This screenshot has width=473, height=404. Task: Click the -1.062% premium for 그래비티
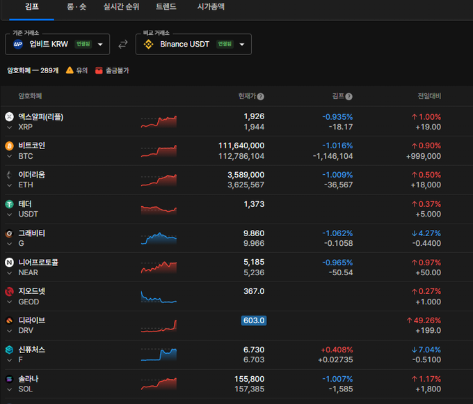337,233
